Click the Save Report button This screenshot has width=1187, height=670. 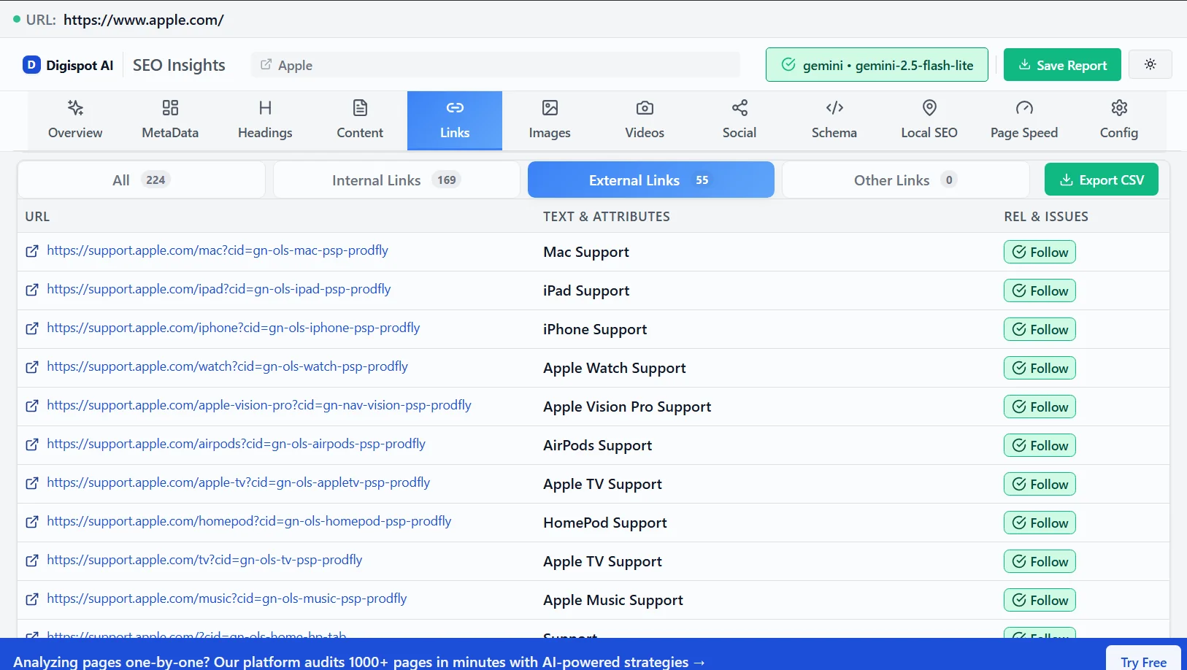pos(1062,64)
